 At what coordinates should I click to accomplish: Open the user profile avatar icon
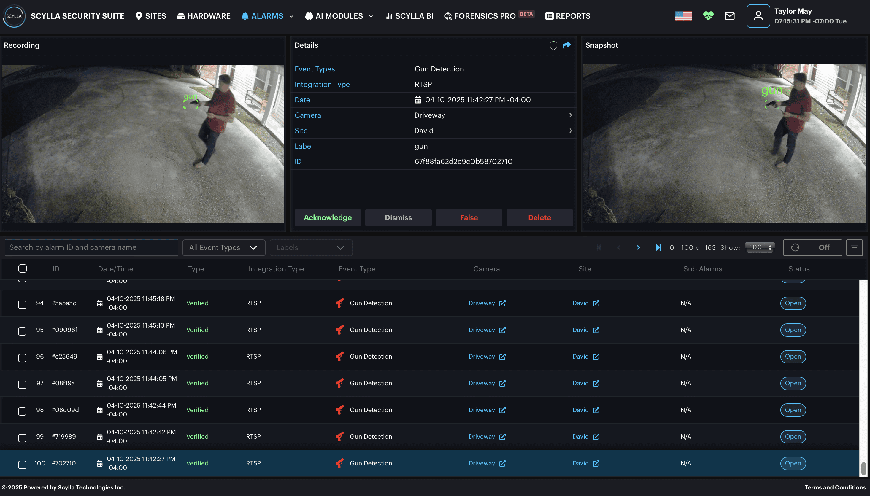[758, 16]
